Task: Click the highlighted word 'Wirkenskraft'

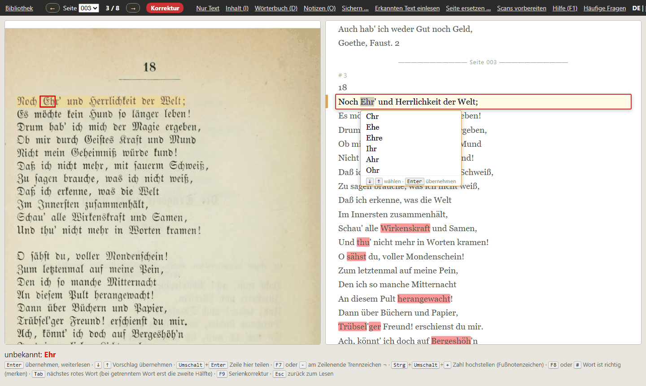Action: [x=405, y=228]
